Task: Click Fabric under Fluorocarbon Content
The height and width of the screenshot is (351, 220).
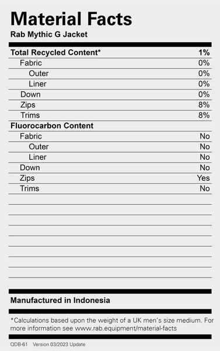Action: tap(31, 136)
